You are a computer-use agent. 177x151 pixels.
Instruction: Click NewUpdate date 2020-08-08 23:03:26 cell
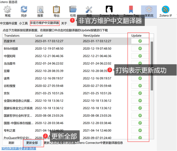click(x=97, y=116)
